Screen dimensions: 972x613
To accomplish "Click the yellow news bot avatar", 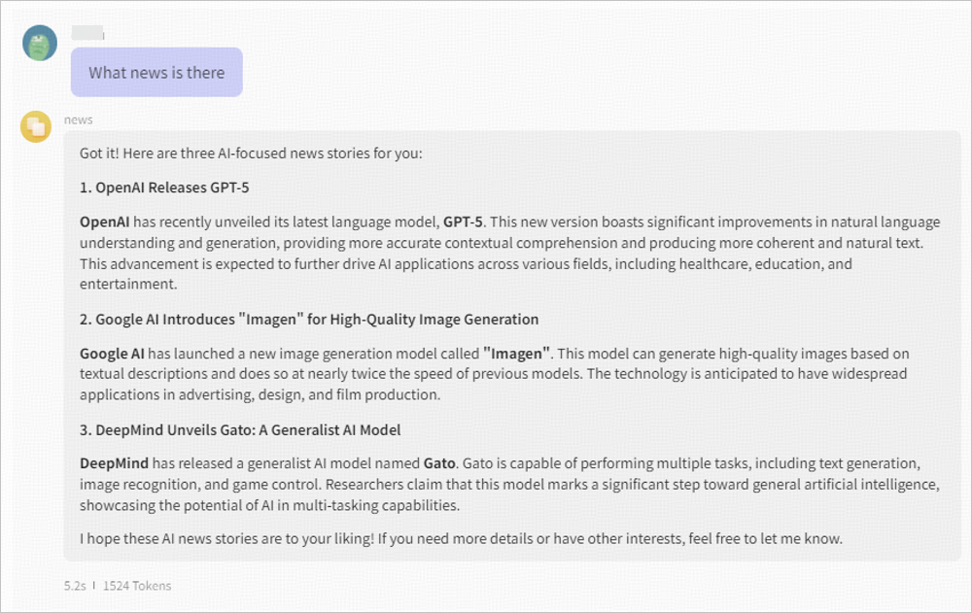I will pyautogui.click(x=36, y=127).
